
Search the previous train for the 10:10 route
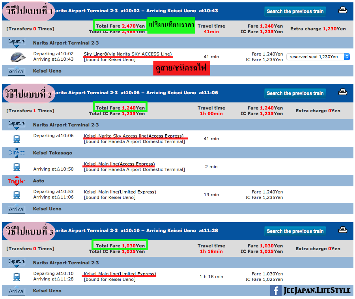295,231
